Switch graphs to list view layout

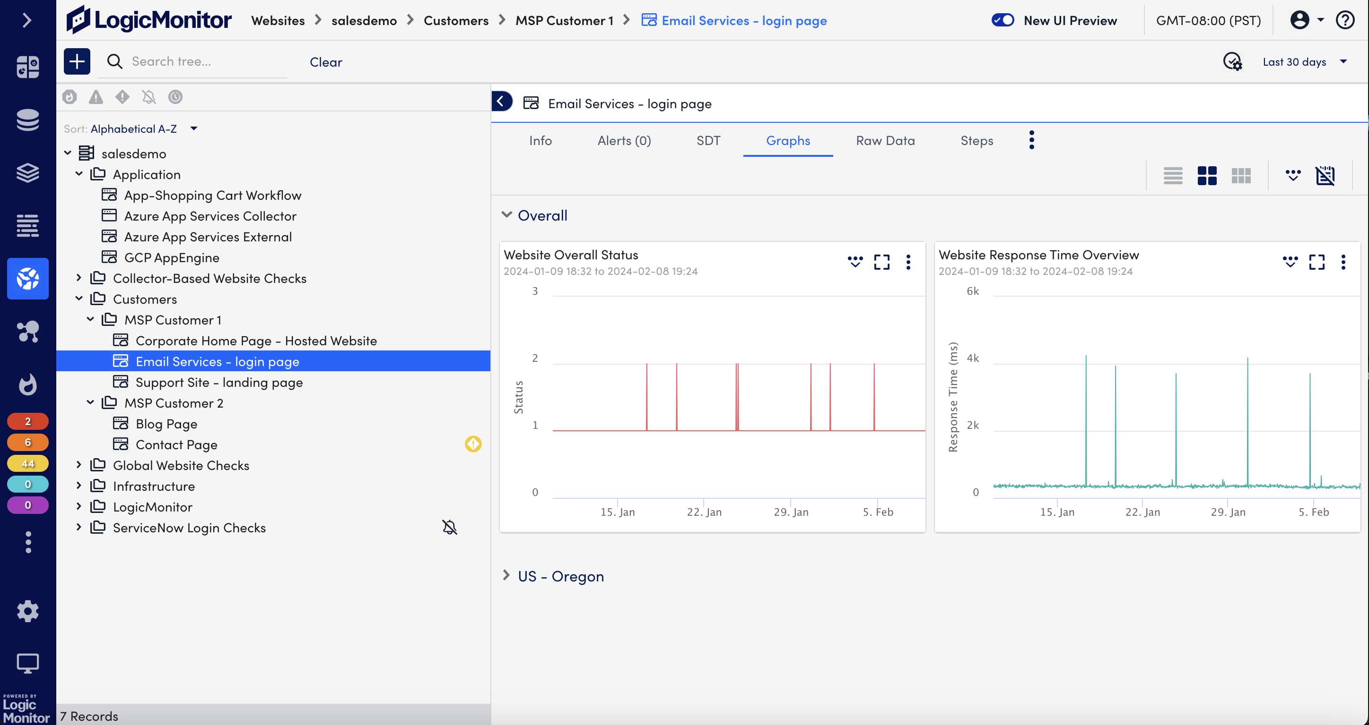1172,176
